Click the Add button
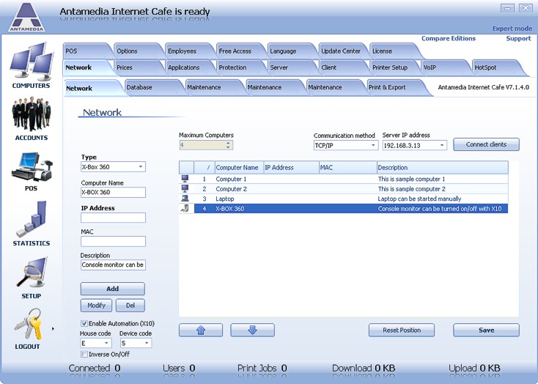 click(x=113, y=289)
